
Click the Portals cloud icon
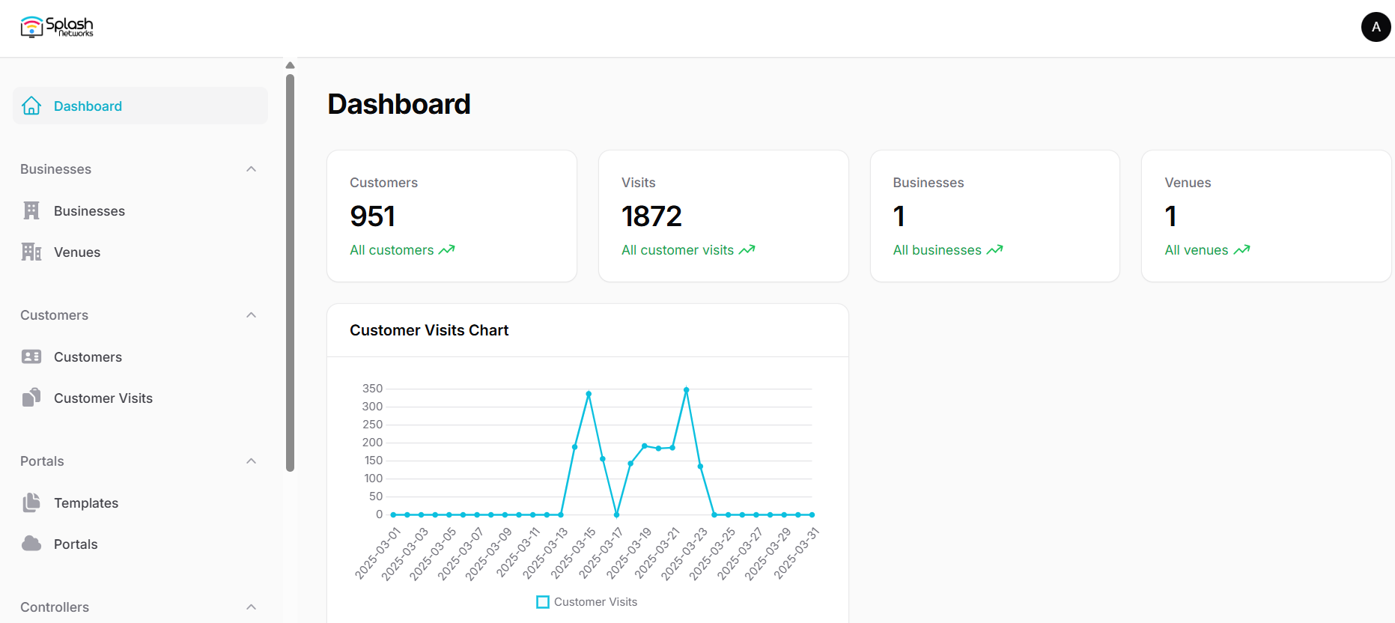[x=31, y=544]
